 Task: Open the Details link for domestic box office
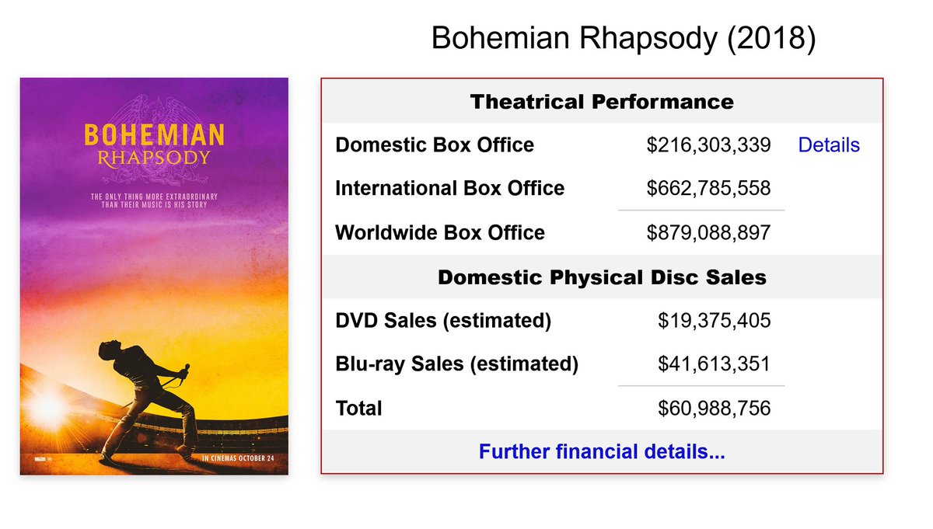coord(829,145)
